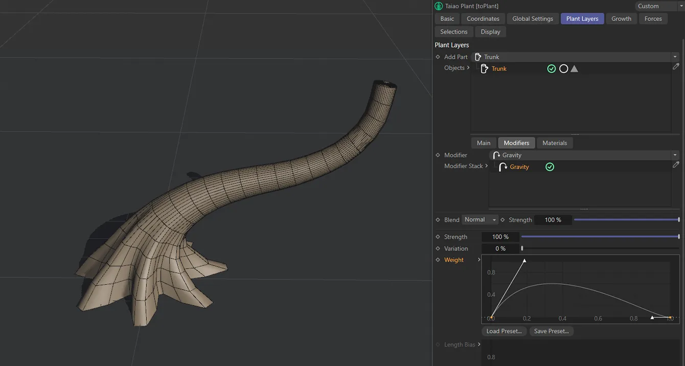Click the Taiao Plant icon in the title bar
Image resolution: width=685 pixels, height=366 pixels.
tap(438, 6)
